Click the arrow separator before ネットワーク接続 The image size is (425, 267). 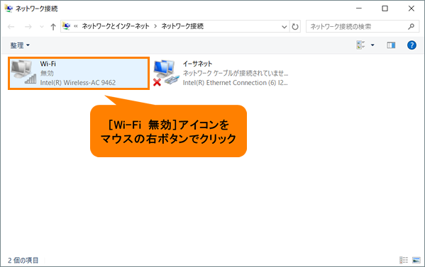click(x=155, y=26)
